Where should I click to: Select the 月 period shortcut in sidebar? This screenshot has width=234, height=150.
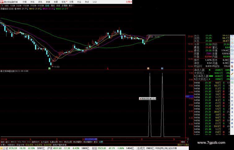click(232, 112)
